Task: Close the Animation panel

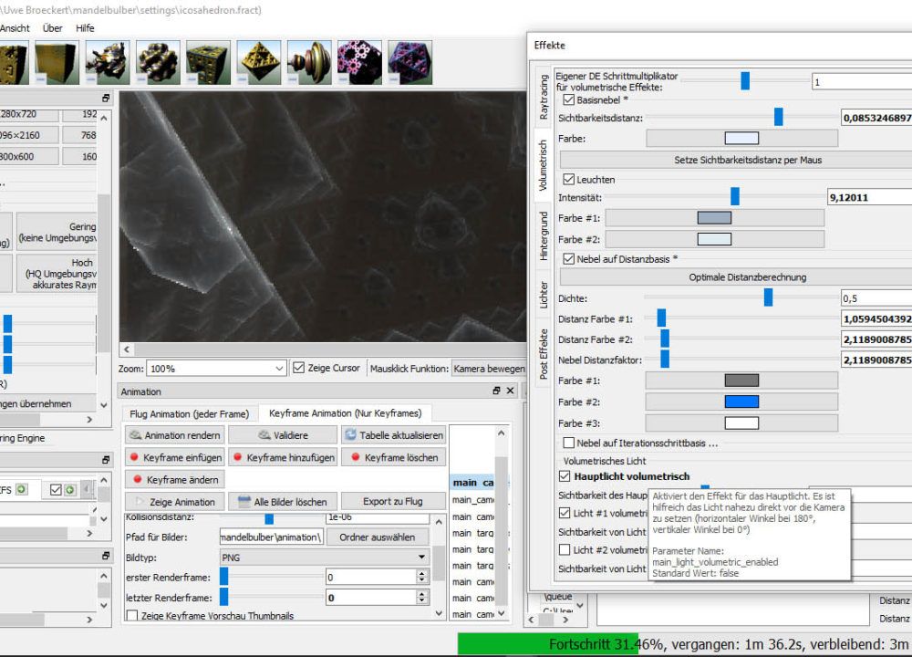Action: 510,391
